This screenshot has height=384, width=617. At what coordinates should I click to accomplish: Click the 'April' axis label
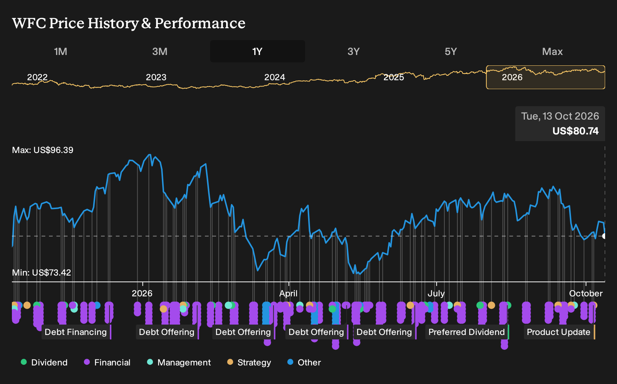pyautogui.click(x=288, y=293)
